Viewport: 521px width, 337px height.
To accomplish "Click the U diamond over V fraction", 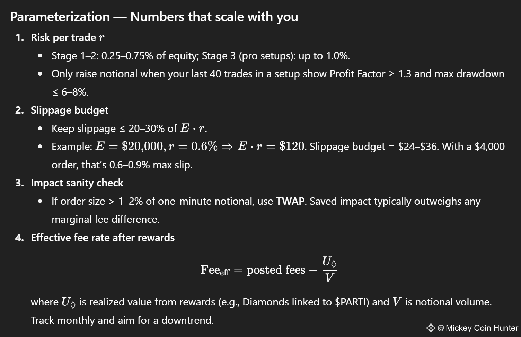I will pyautogui.click(x=329, y=270).
